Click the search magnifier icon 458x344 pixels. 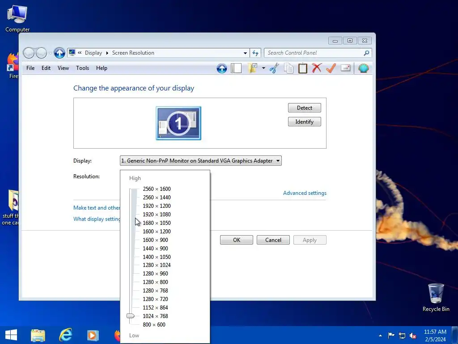click(x=366, y=53)
